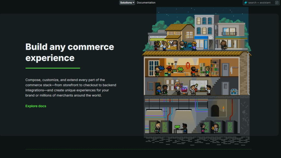Click the Build any commerce experience heading
The height and width of the screenshot is (158, 281).
click(70, 52)
